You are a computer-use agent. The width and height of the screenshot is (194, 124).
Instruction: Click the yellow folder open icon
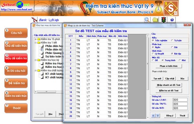155,20
